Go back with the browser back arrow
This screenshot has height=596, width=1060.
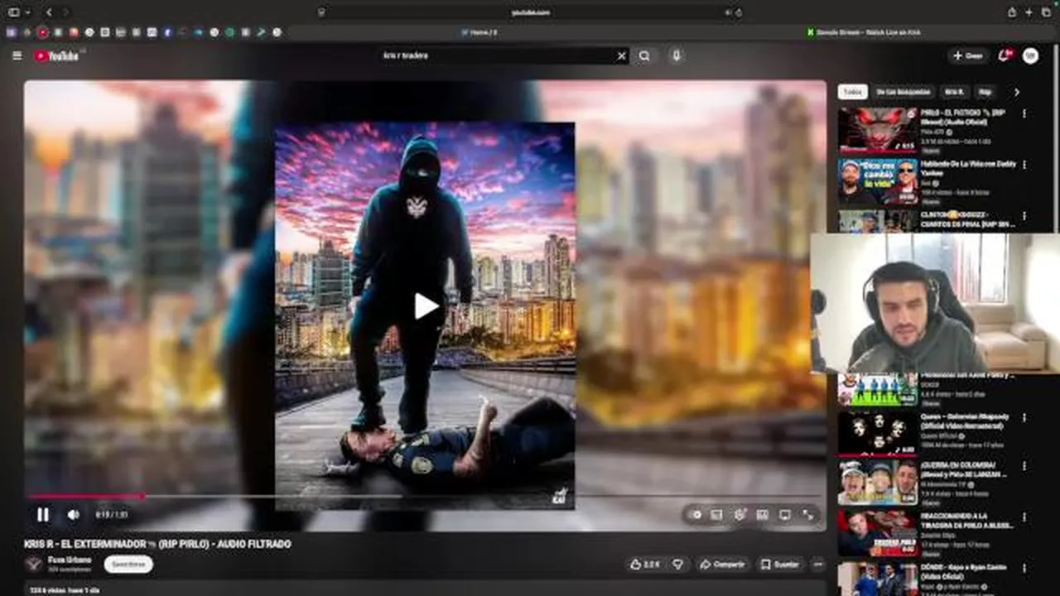[49, 12]
